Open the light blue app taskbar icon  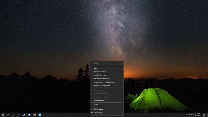[40, 115]
